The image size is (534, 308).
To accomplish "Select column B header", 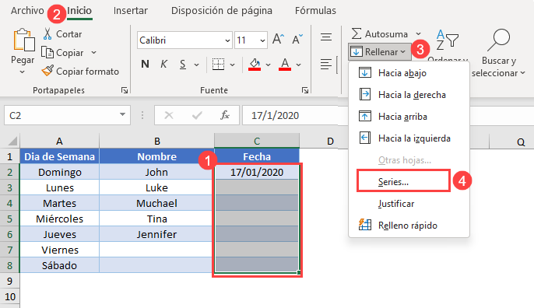I will point(156,141).
